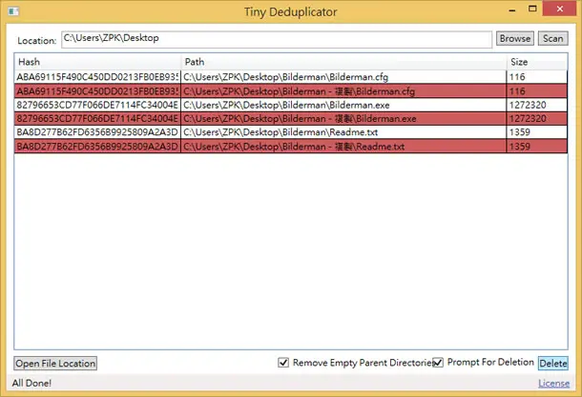
Task: Open the License link
Action: [x=553, y=384]
